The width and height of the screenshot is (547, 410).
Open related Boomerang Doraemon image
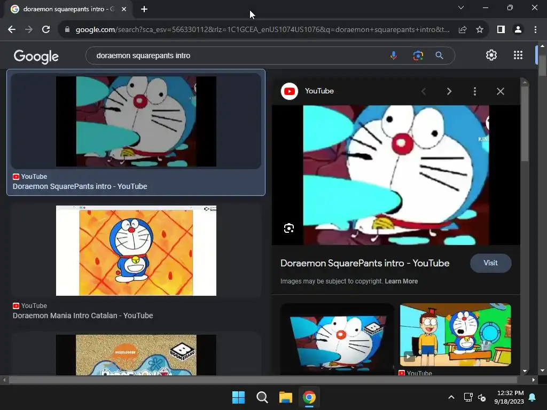[338, 340]
